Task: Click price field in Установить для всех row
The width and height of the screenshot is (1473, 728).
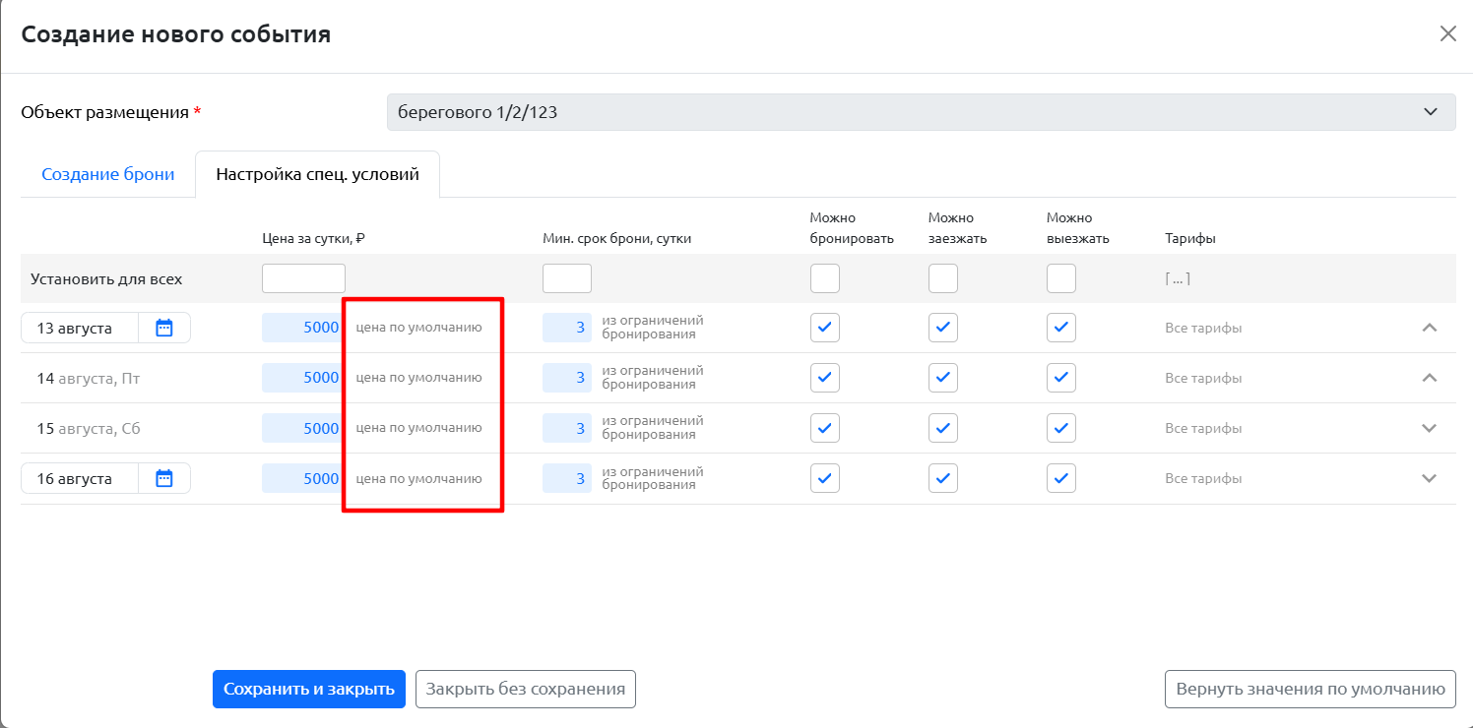Action: [303, 278]
